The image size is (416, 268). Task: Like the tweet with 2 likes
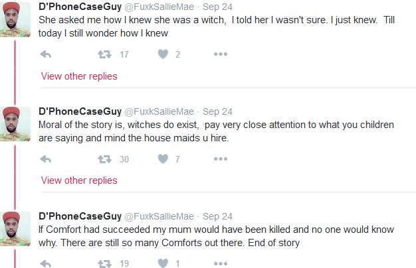(163, 54)
